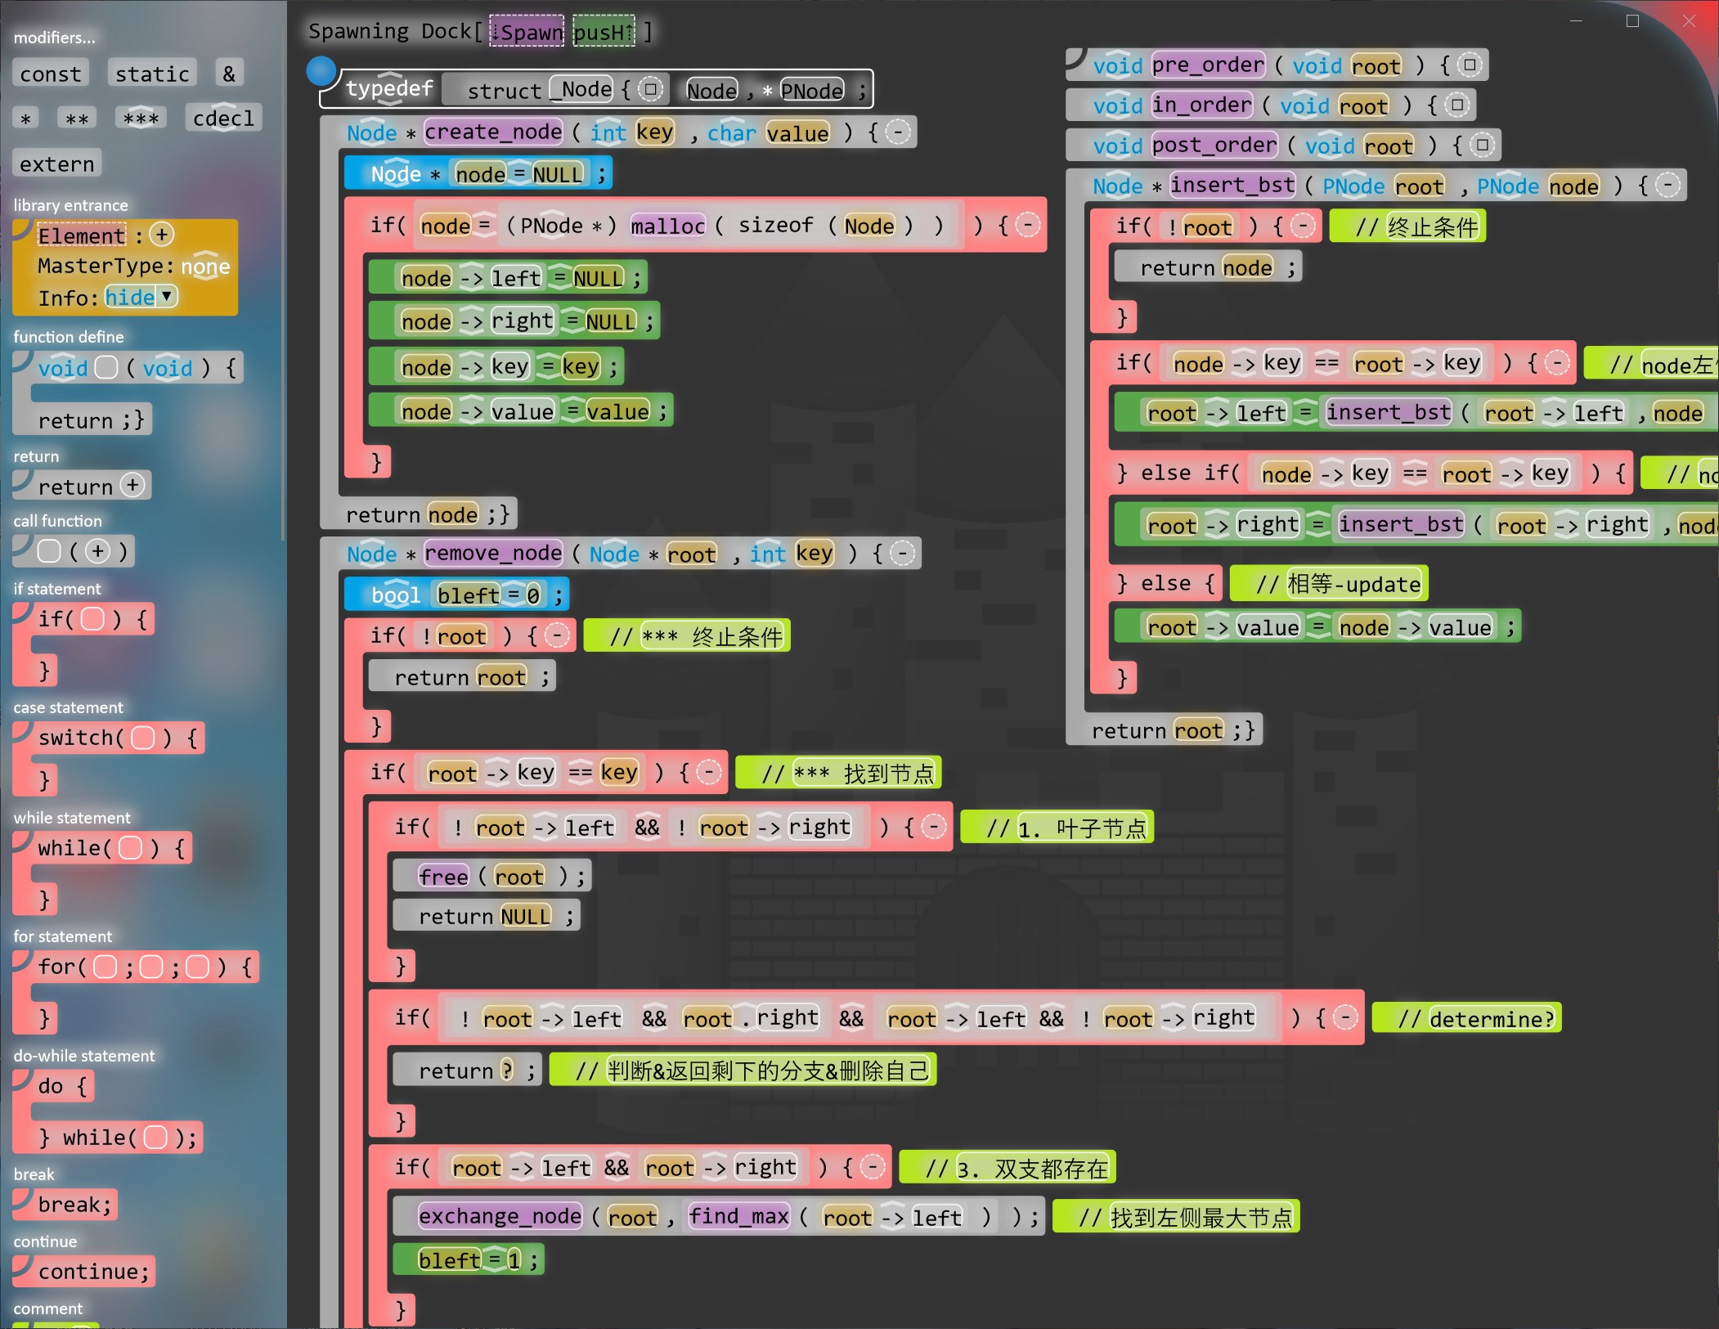Screen dimensions: 1719x1329
Task: Toggle the pusH dock option
Action: coord(604,32)
